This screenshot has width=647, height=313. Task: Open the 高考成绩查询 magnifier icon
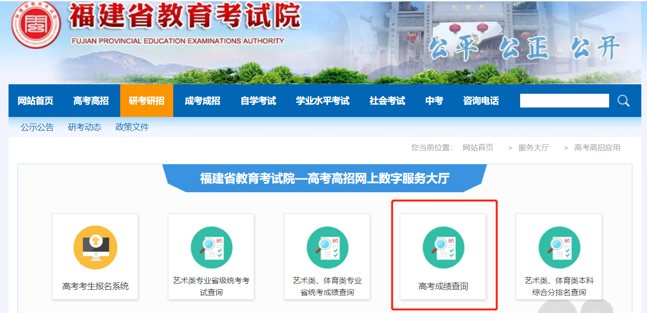click(443, 247)
